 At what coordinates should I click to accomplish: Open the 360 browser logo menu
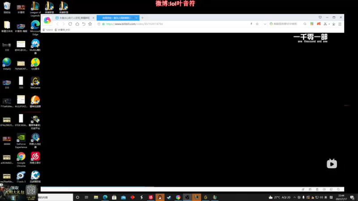(x=47, y=21)
